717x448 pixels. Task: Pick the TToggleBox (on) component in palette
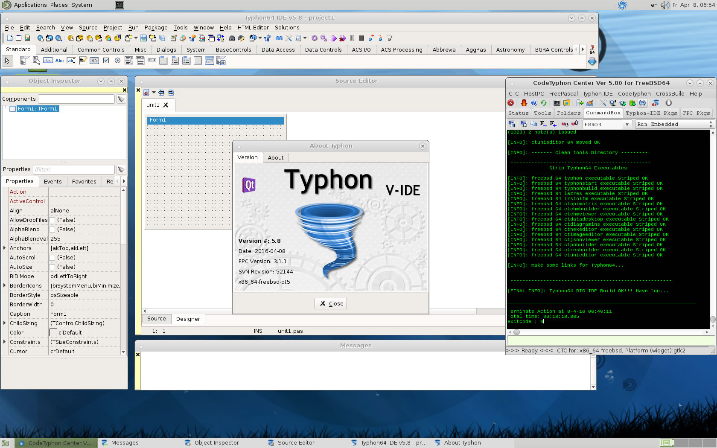point(94,61)
